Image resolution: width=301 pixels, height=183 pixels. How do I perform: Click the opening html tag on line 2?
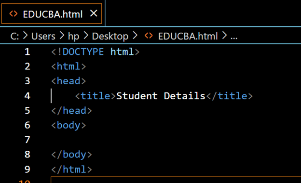tap(68, 66)
